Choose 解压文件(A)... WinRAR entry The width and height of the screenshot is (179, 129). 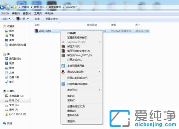click(x=82, y=46)
